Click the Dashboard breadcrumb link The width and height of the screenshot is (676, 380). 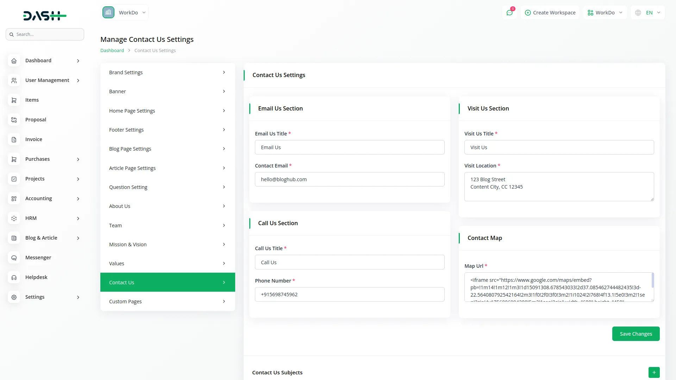tap(112, 51)
